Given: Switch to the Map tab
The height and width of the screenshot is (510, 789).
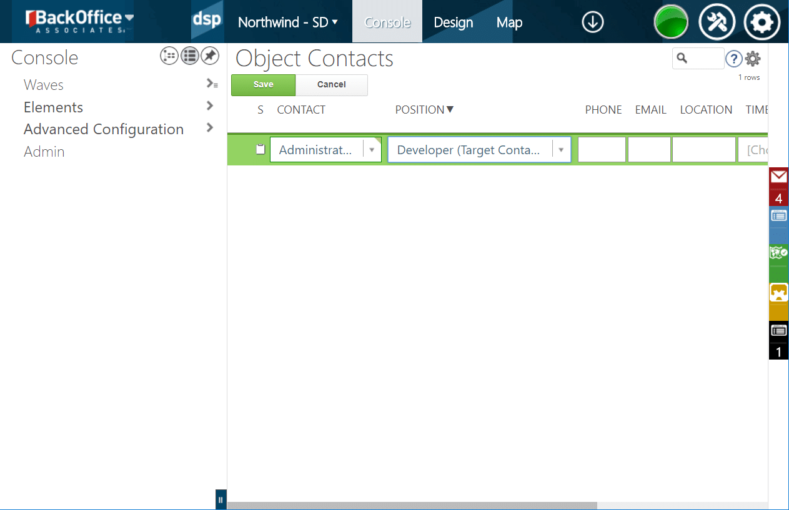Looking at the screenshot, I should [x=509, y=22].
